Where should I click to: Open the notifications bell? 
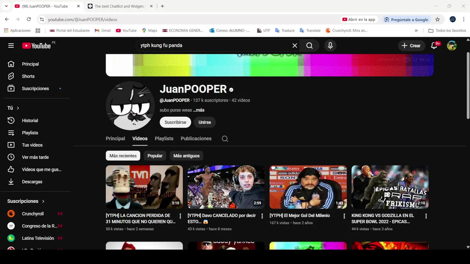coord(434,45)
